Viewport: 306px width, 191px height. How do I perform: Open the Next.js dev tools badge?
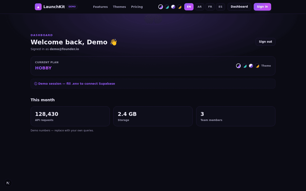click(8, 183)
